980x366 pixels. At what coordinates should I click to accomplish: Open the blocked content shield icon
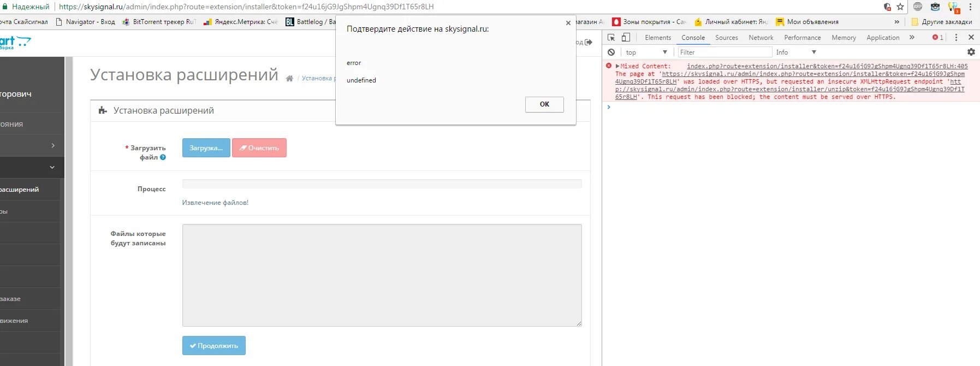pos(887,7)
